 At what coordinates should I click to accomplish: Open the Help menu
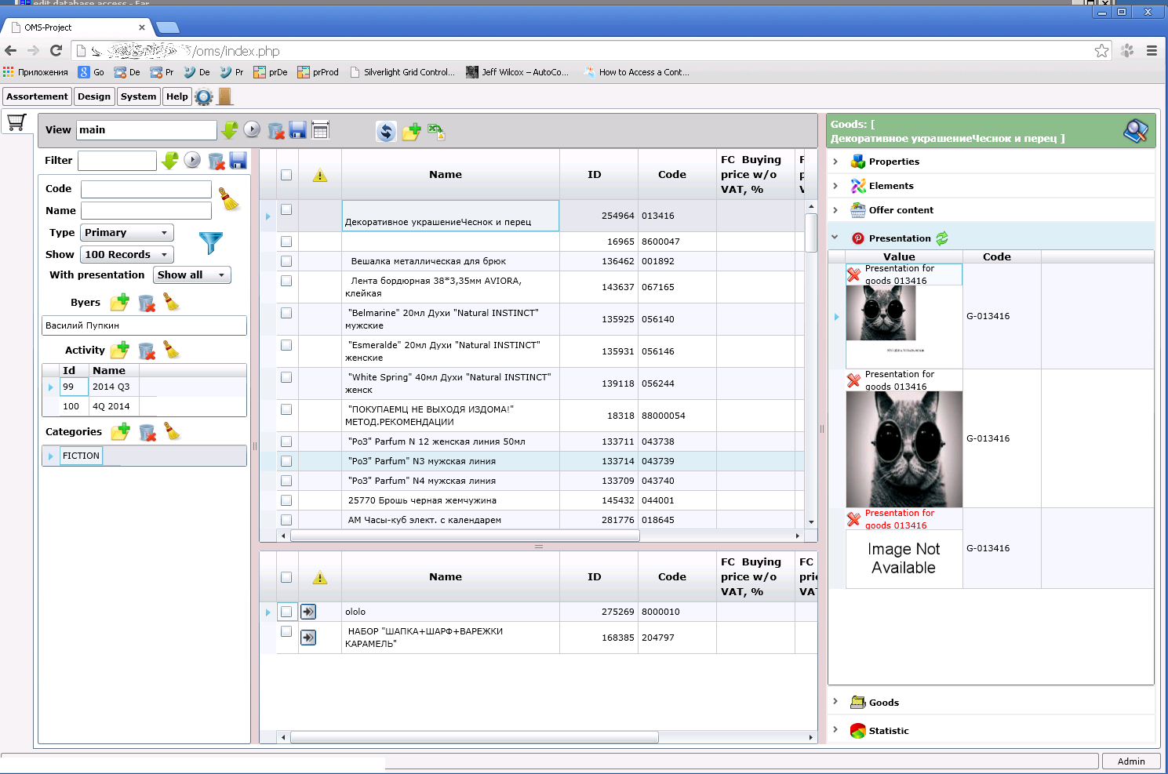[x=177, y=96]
